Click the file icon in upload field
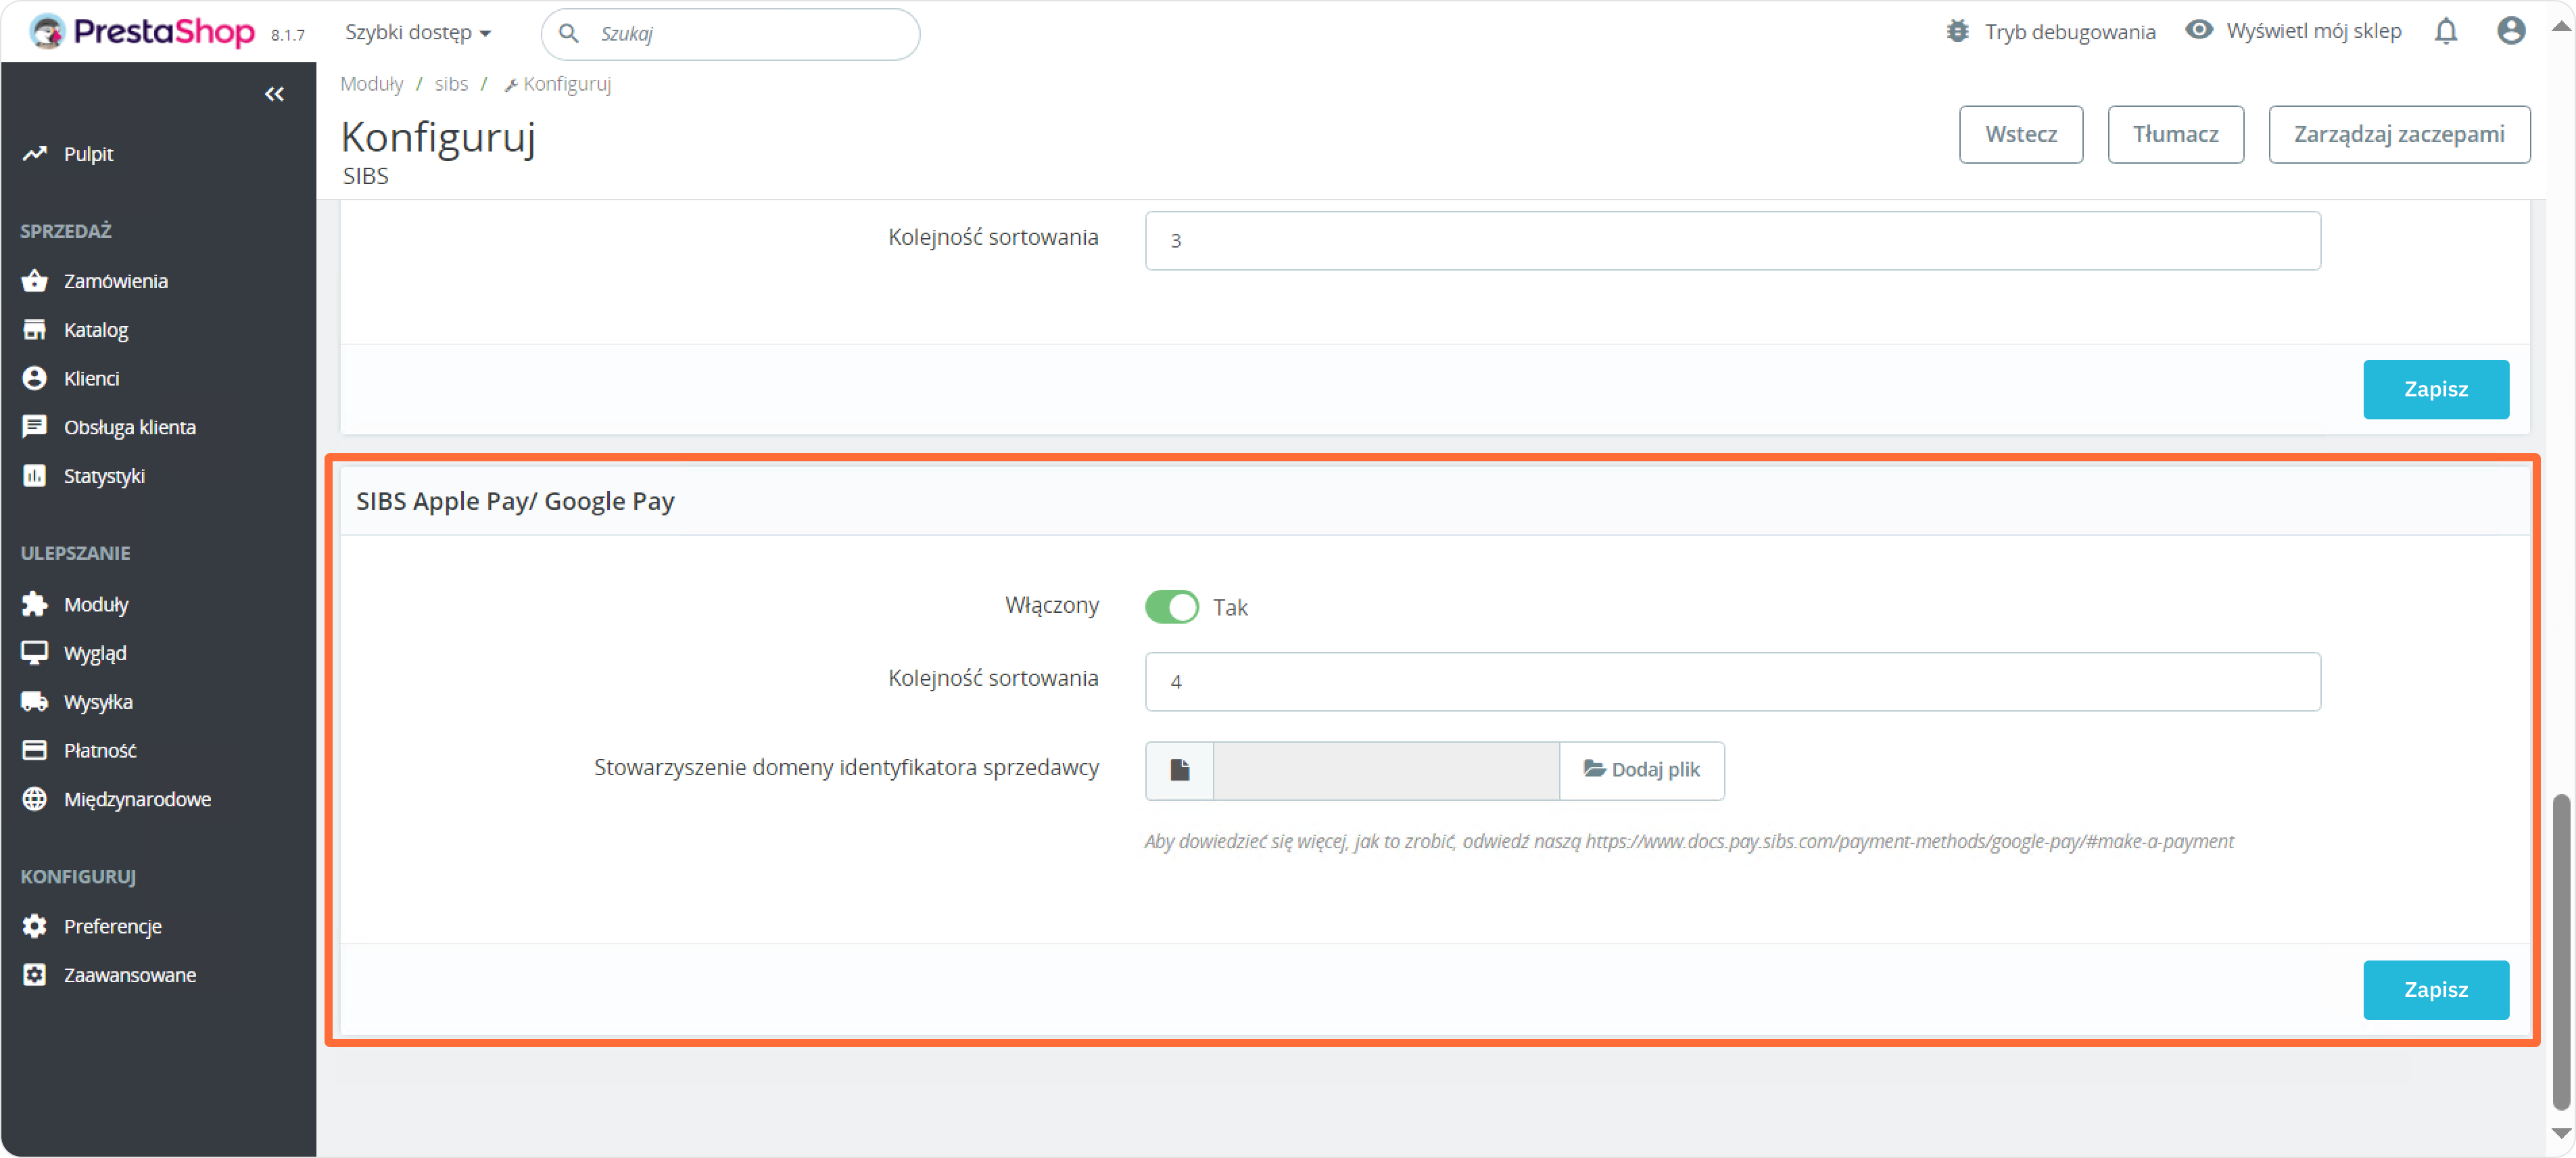Viewport: 2576px width, 1158px height. 1179,770
